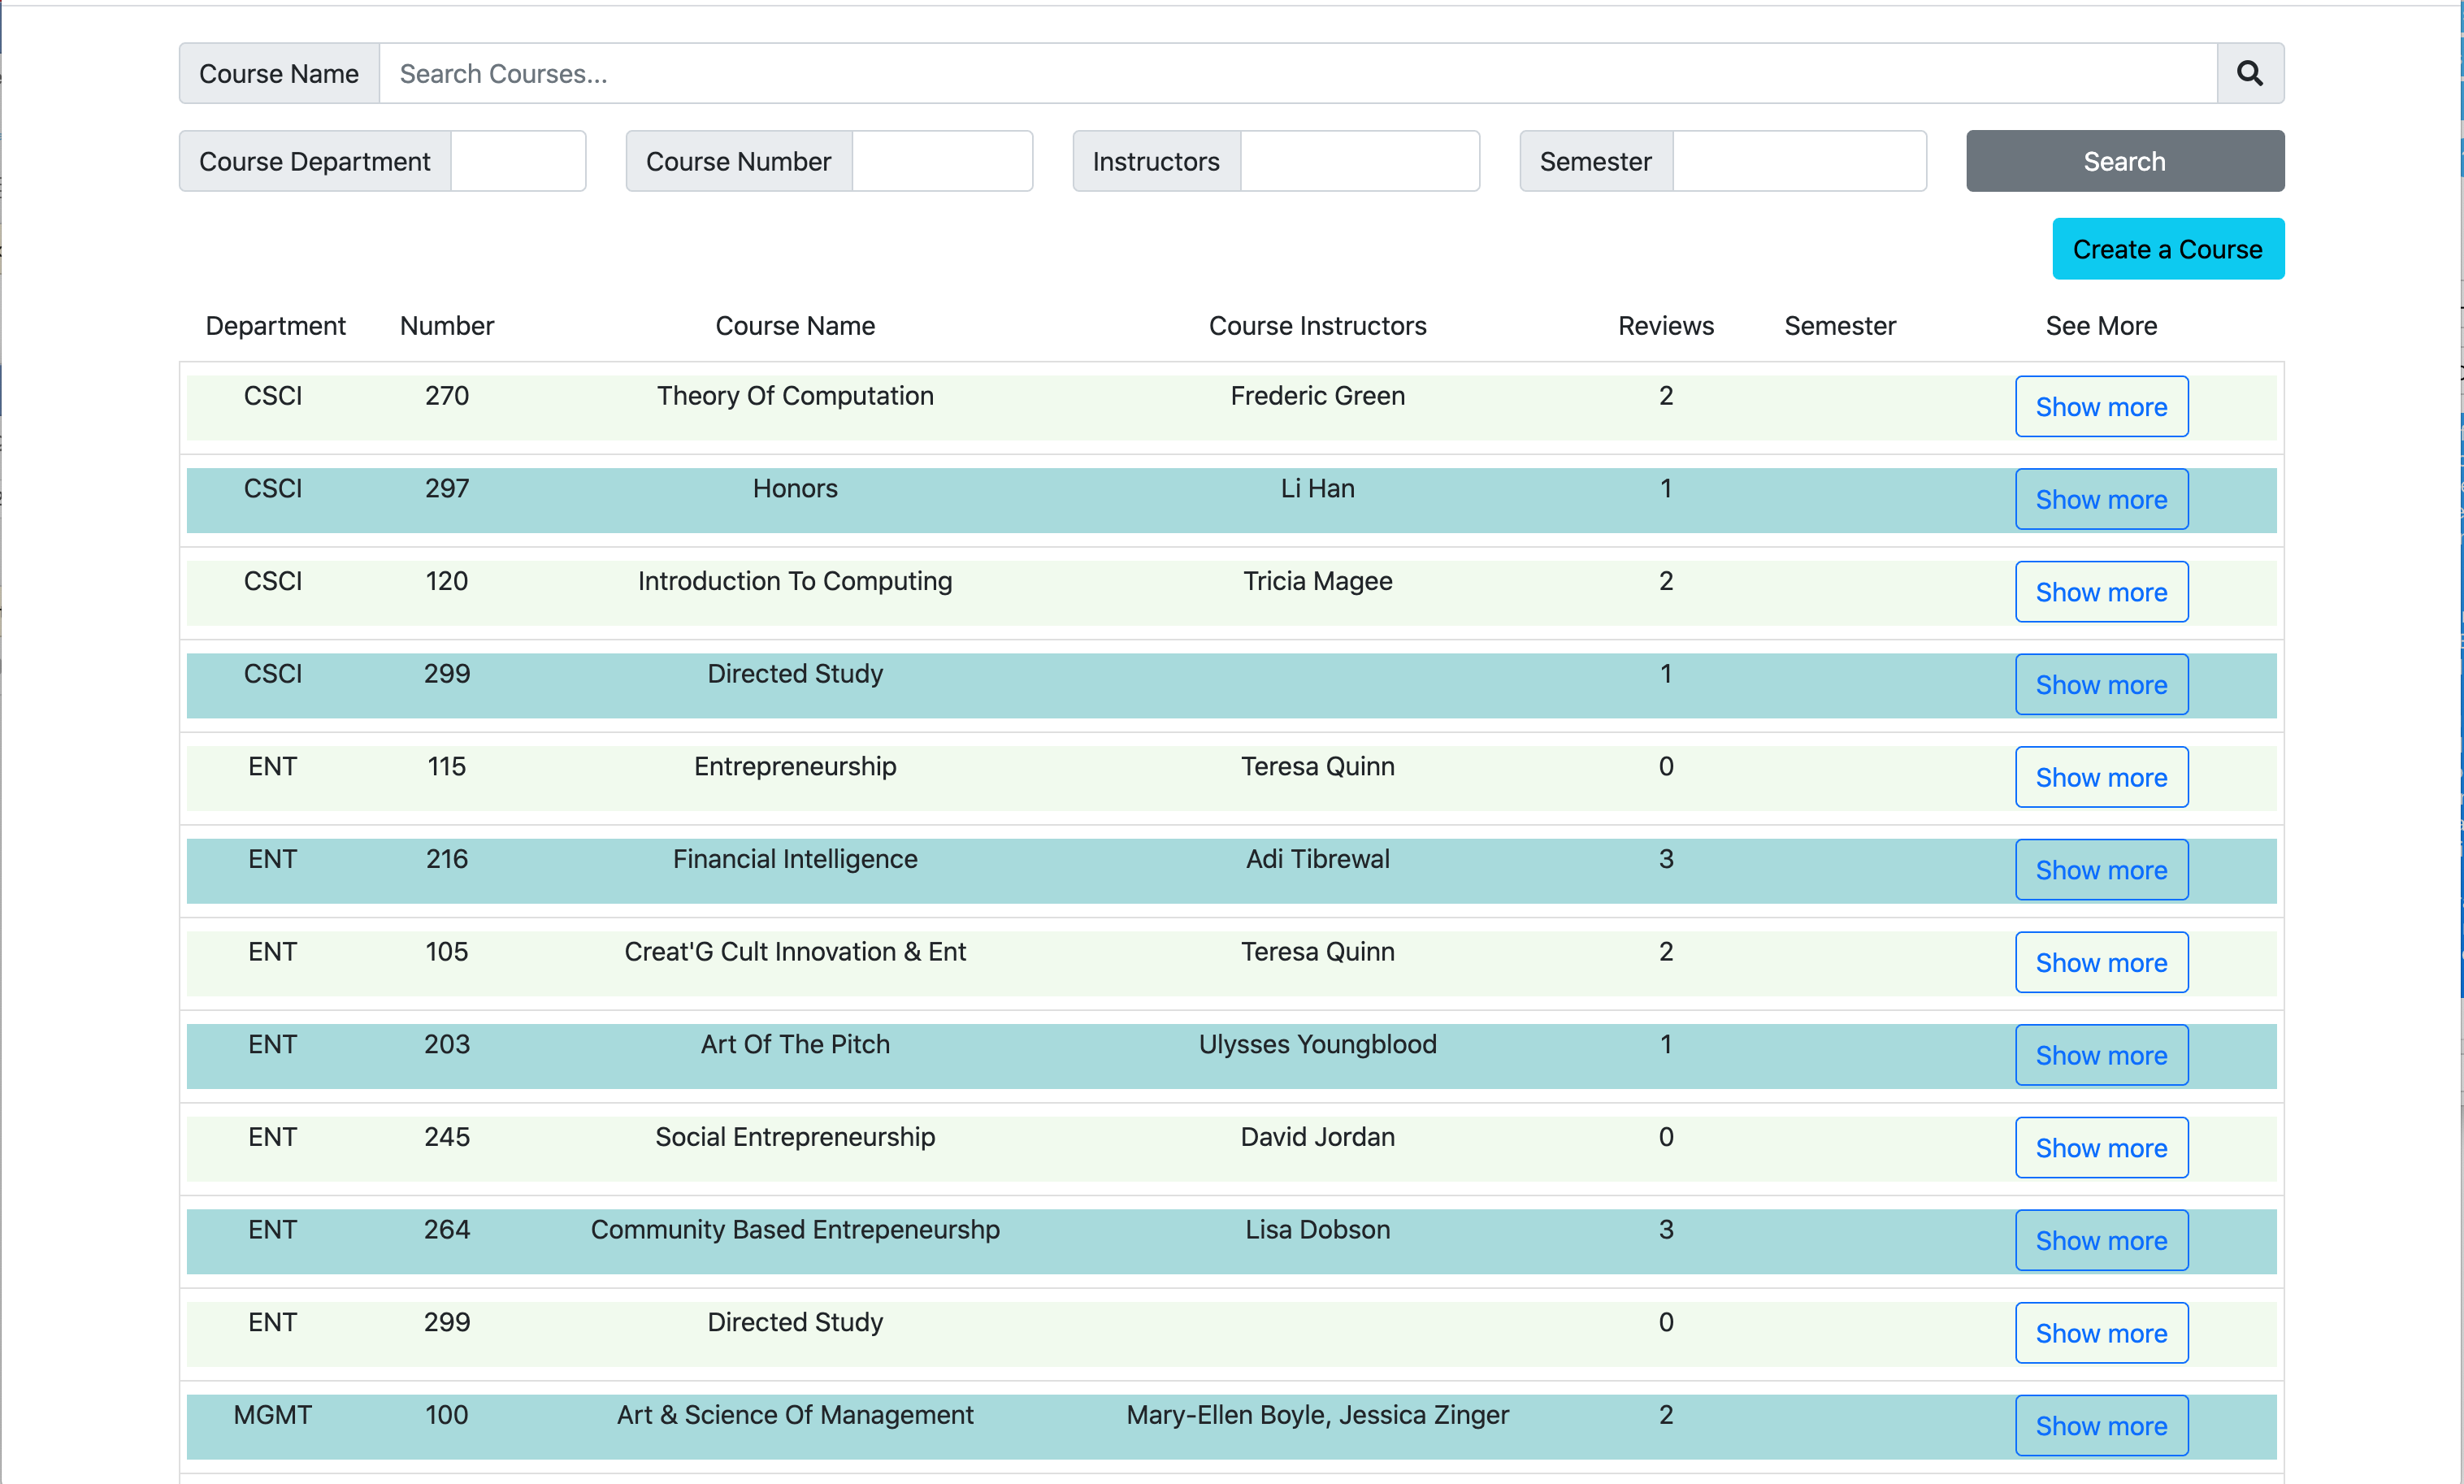Click the Search Courses text field
The height and width of the screenshot is (1484, 2464).
1297,73
